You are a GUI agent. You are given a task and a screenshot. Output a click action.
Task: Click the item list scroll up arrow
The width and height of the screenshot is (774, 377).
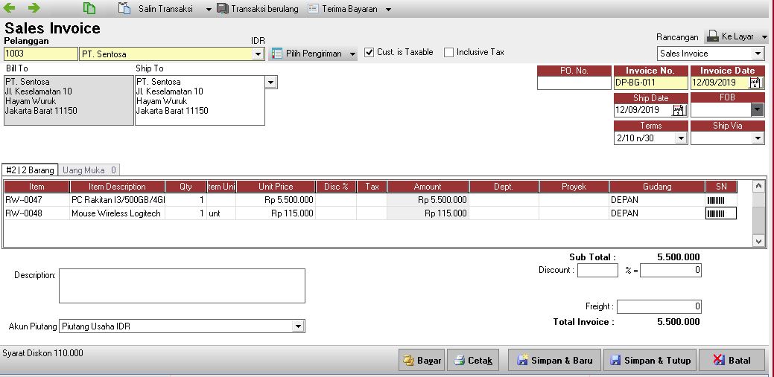pos(758,187)
